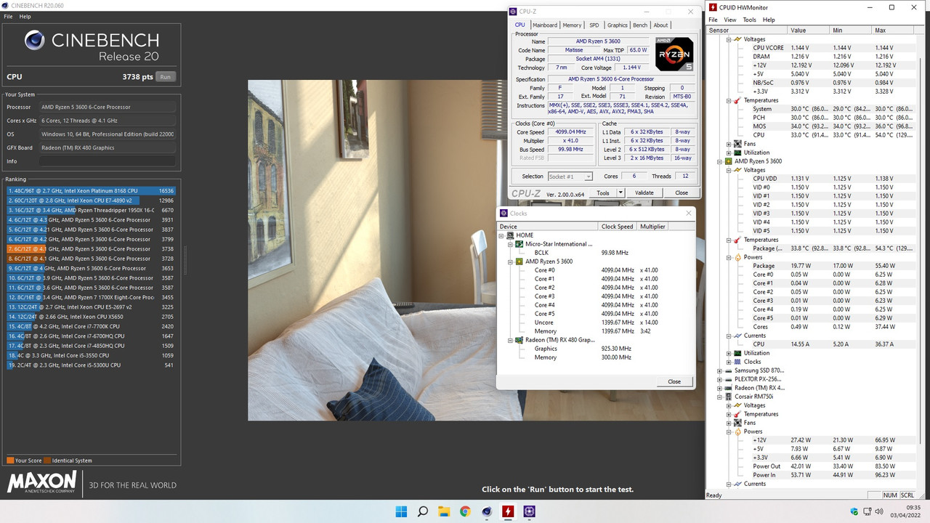This screenshot has width=930, height=523.
Task: Open Google Chrome from taskbar
Action: click(x=465, y=511)
